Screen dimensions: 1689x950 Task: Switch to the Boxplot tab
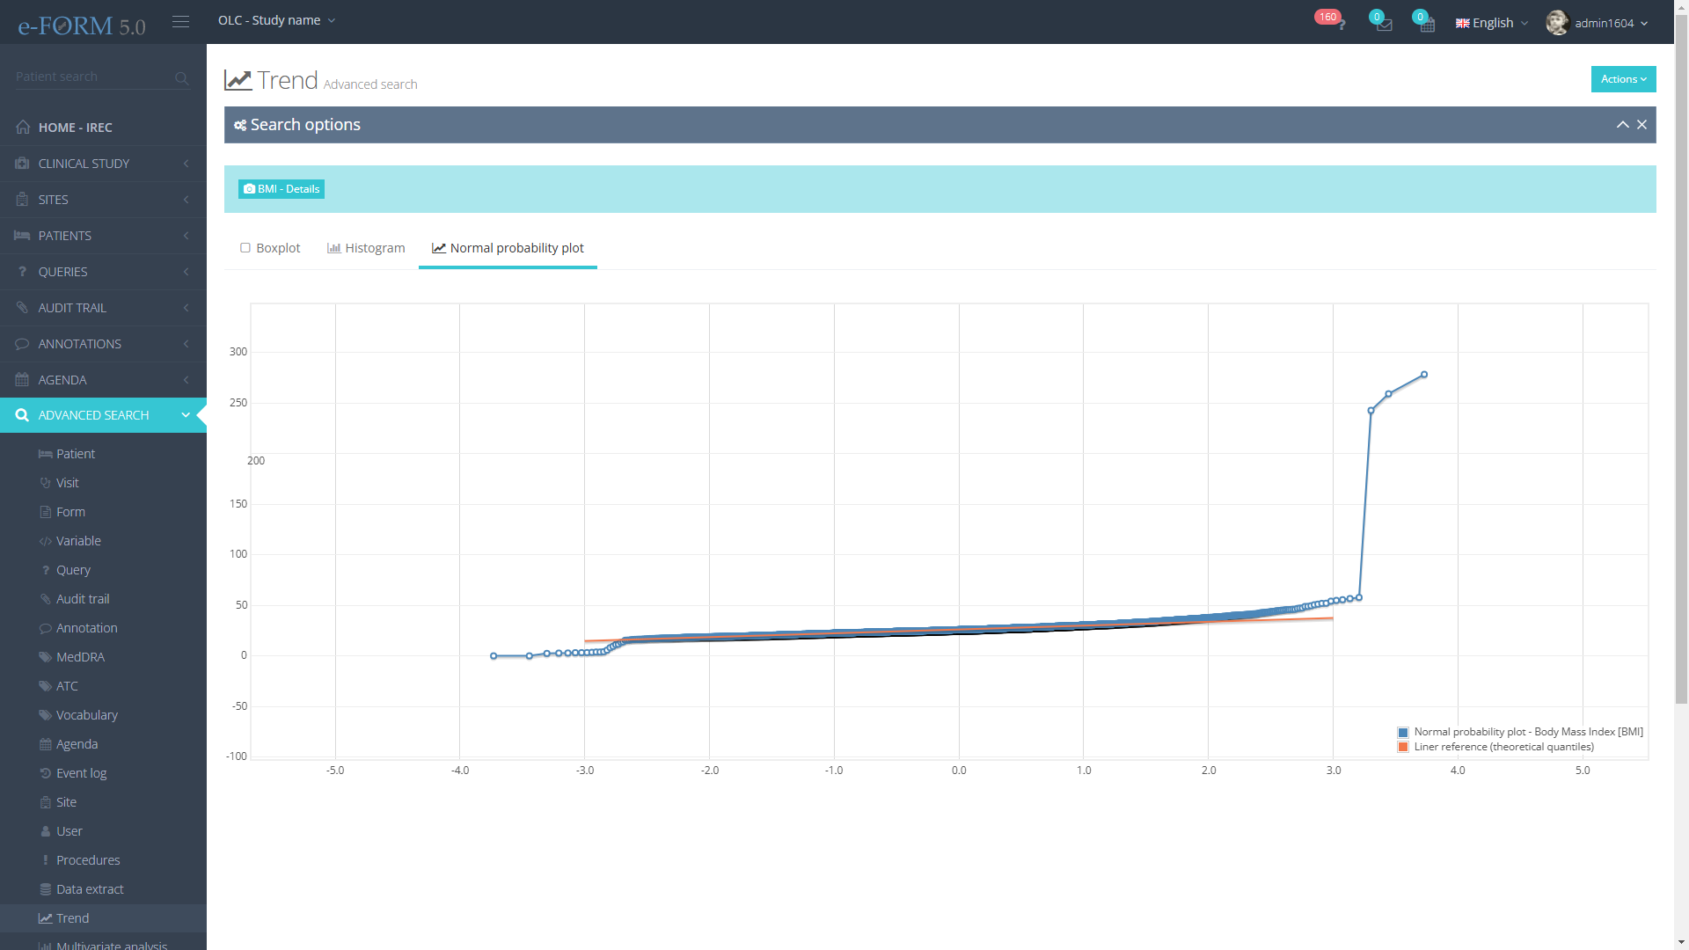click(270, 248)
